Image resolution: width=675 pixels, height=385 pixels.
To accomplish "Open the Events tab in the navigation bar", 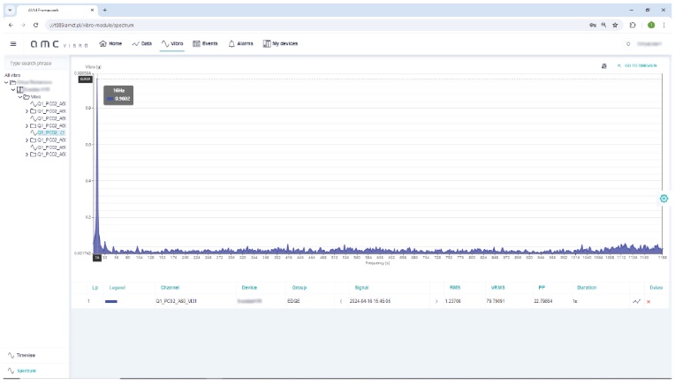I will [x=205, y=43].
